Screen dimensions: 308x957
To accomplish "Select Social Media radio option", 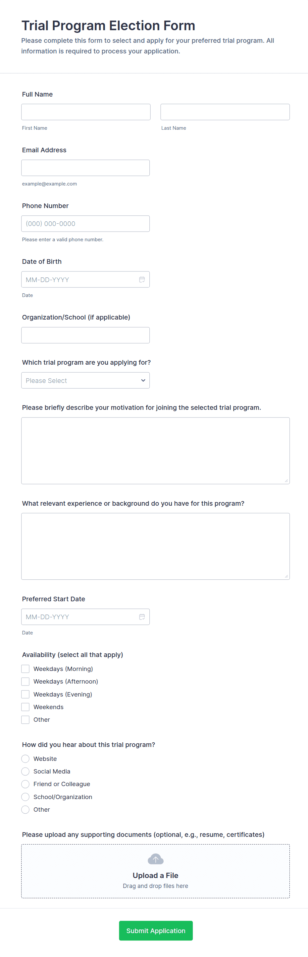I will point(25,771).
